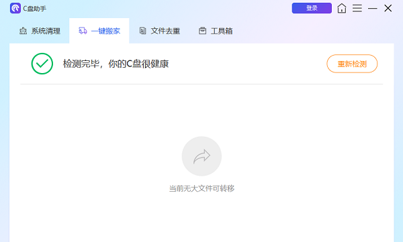
Task: Close the C盘助手 window
Action: point(388,8)
